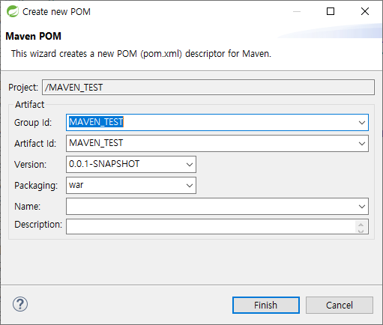
Task: Click the Maven POM heading text
Action: [x=33, y=36]
